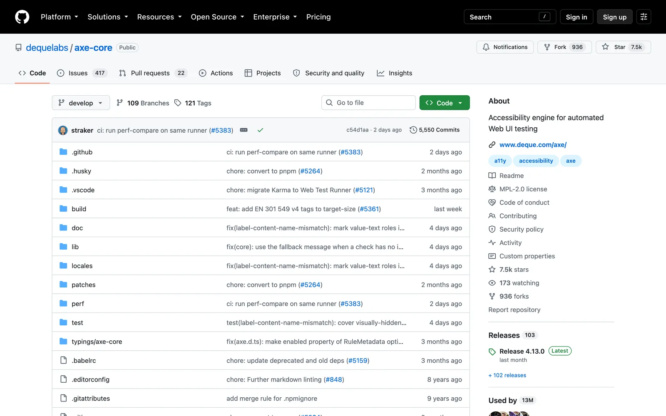666x416 pixels.
Task: Click the Sign up button
Action: [614, 17]
